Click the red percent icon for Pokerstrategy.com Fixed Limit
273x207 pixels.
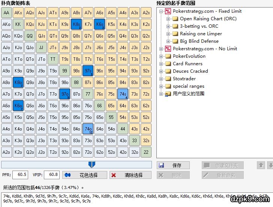pyautogui.click(x=168, y=11)
